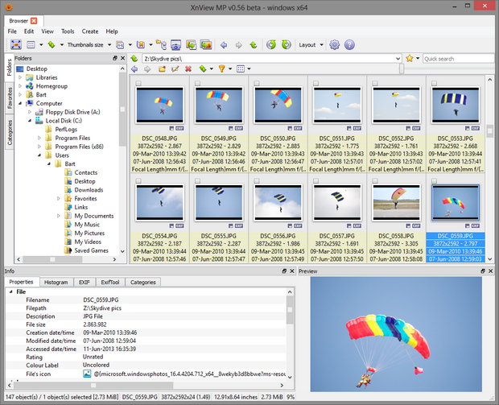The height and width of the screenshot is (405, 499).
Task: Select the My Pictures folder in tree
Action: pos(89,233)
